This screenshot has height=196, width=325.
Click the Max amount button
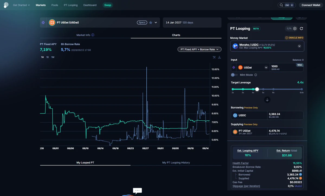pyautogui.click(x=300, y=65)
